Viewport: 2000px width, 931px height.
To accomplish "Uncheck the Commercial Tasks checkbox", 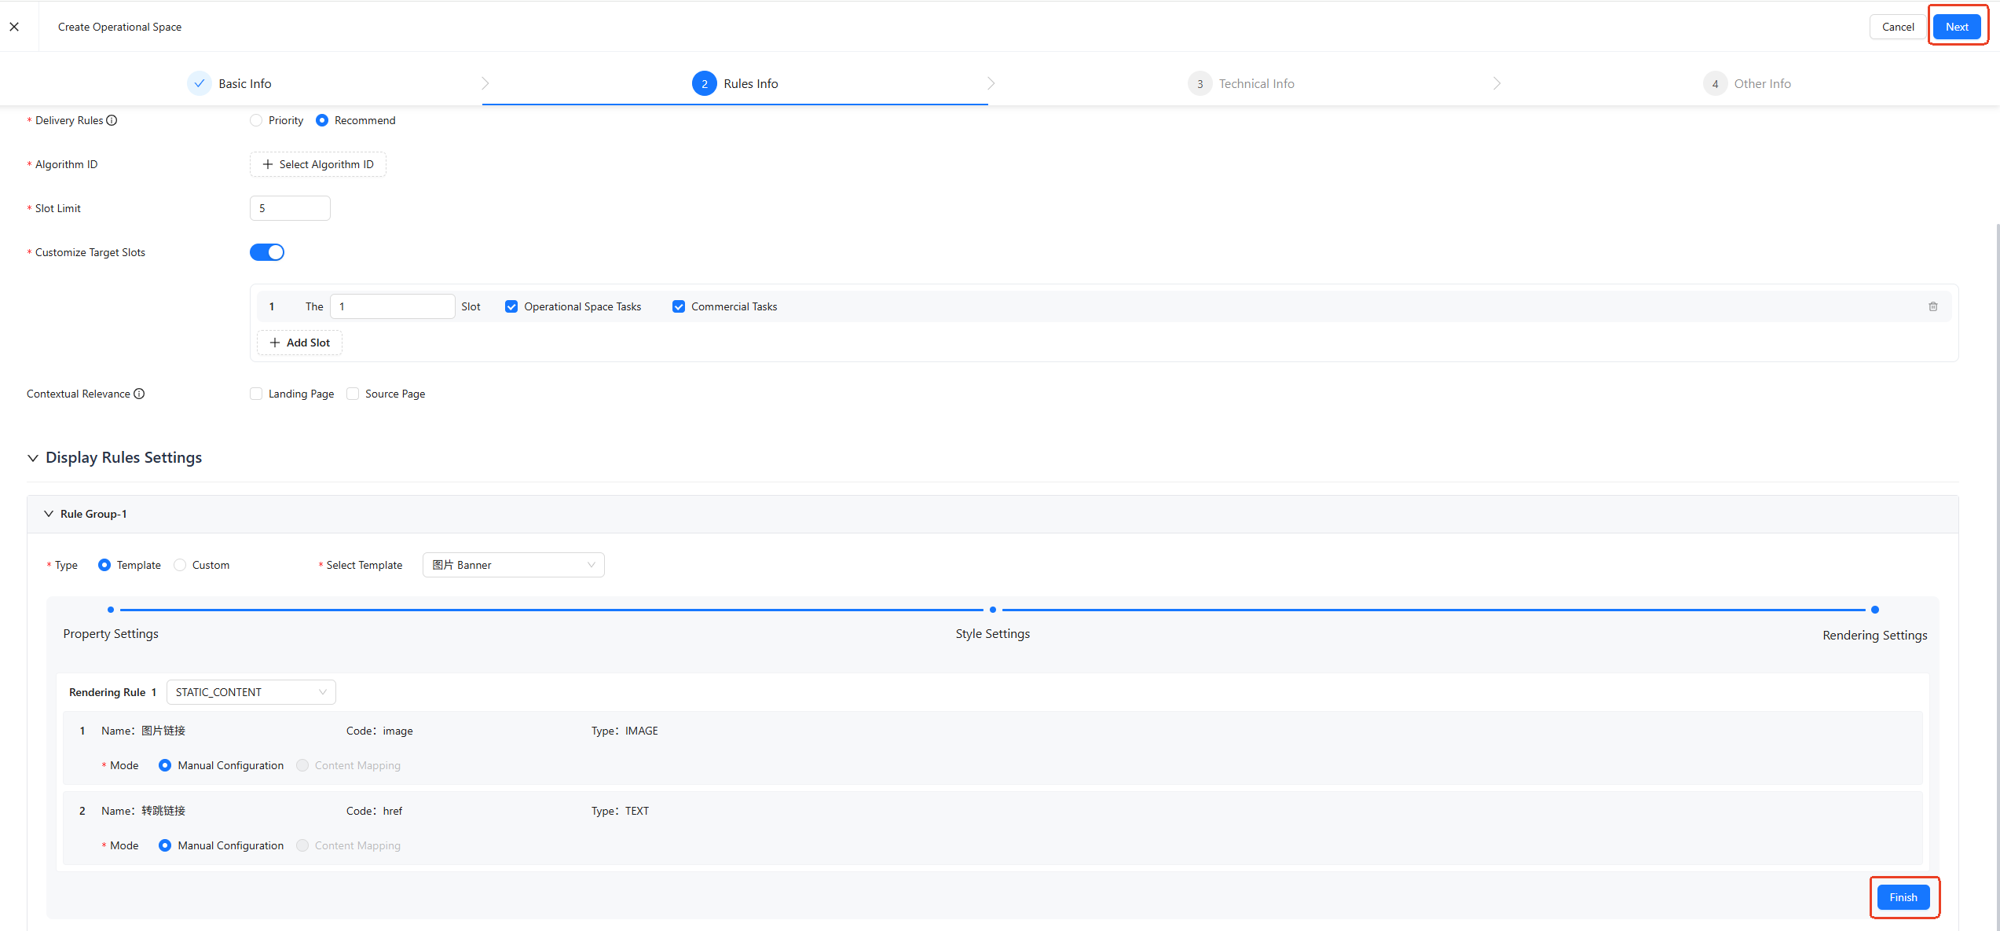I will click(x=679, y=306).
